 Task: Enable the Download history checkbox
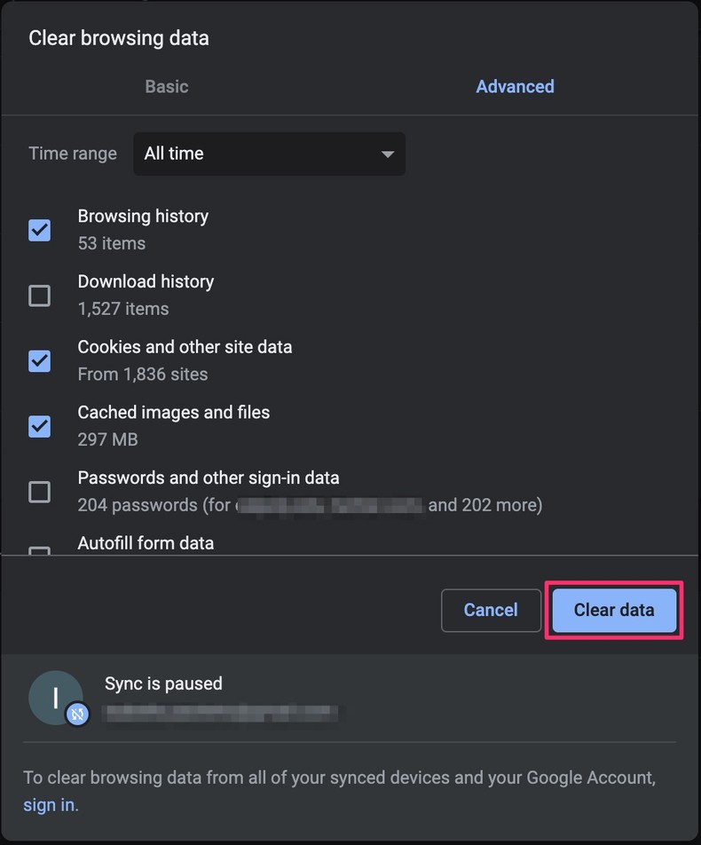coord(40,296)
